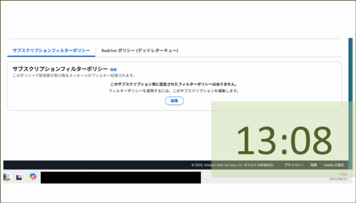This screenshot has width=356, height=203.
Task: Switch to the Redrive ポリシー (デッドレターキュー) tab
Action: coord(140,51)
